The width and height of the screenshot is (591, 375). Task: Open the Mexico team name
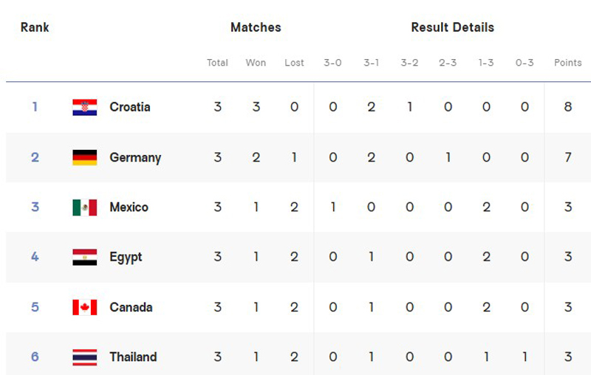[x=129, y=207]
